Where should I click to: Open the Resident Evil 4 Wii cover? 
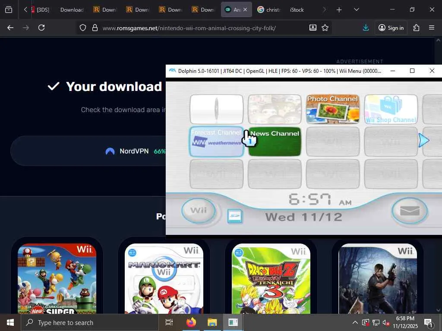point(378,279)
